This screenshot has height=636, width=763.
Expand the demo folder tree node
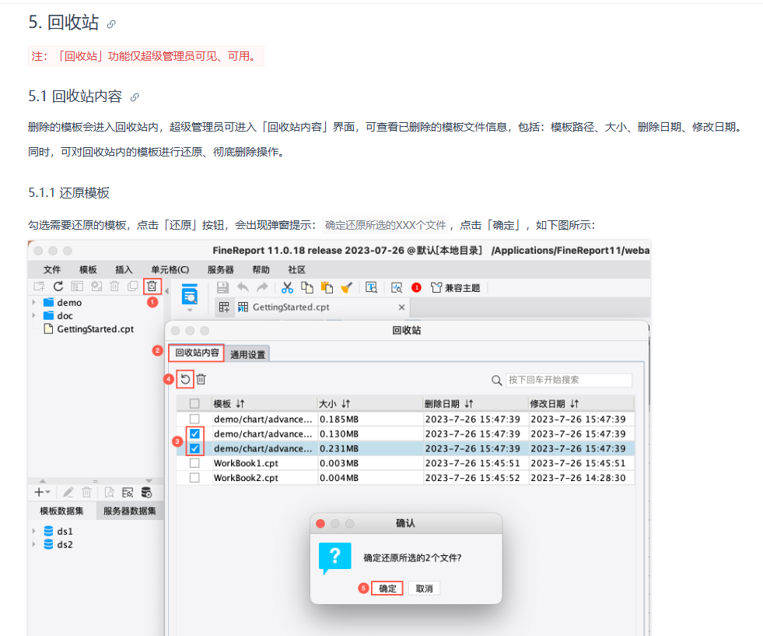(x=33, y=302)
